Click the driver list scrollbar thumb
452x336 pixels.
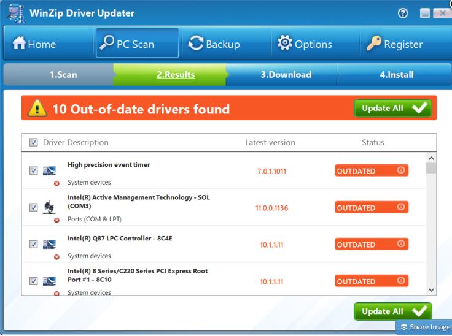pos(431,168)
